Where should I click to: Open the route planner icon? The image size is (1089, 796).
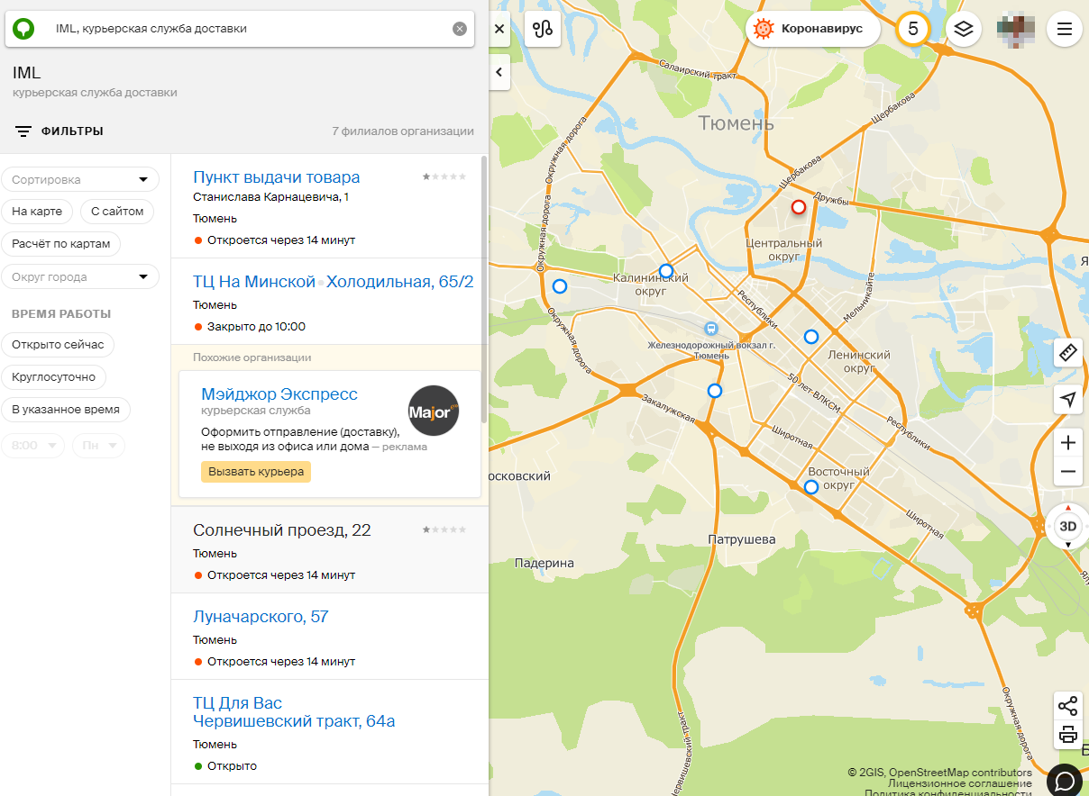coord(543,29)
